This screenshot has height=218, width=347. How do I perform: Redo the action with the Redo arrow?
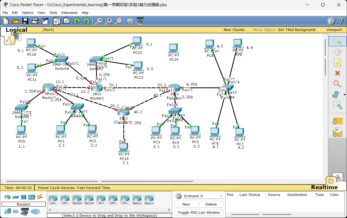click(86, 21)
